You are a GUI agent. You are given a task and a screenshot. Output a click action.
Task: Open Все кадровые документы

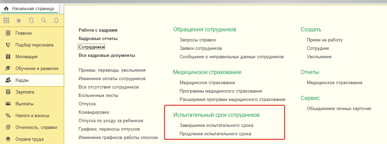107,55
